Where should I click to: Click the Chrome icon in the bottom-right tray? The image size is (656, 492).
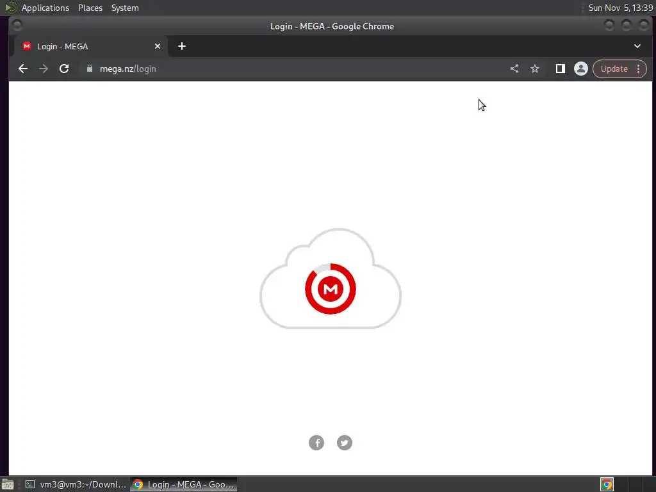[607, 484]
